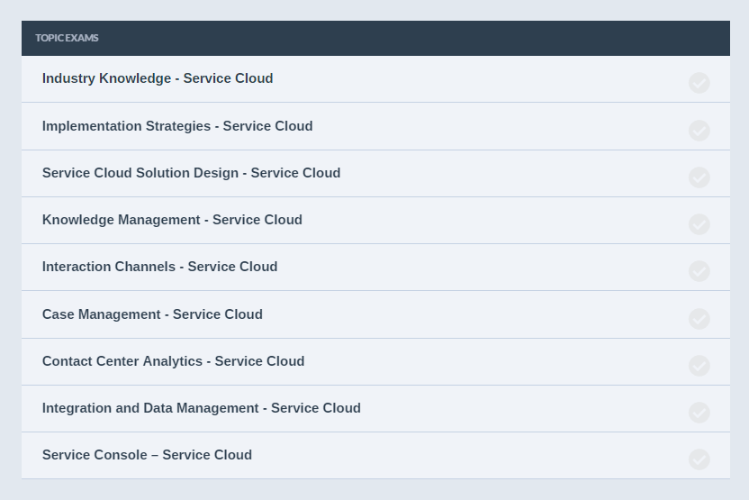The width and height of the screenshot is (749, 500).
Task: Open Case Management - Service Cloud exam
Action: pyautogui.click(x=152, y=314)
